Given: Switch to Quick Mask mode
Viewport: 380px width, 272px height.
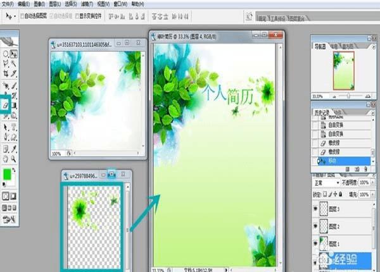Looking at the screenshot, I should [13, 196].
